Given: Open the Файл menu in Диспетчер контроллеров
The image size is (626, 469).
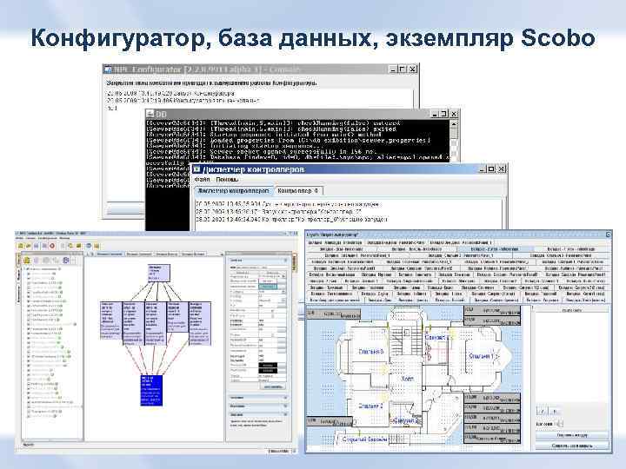Looking at the screenshot, I should click(202, 180).
